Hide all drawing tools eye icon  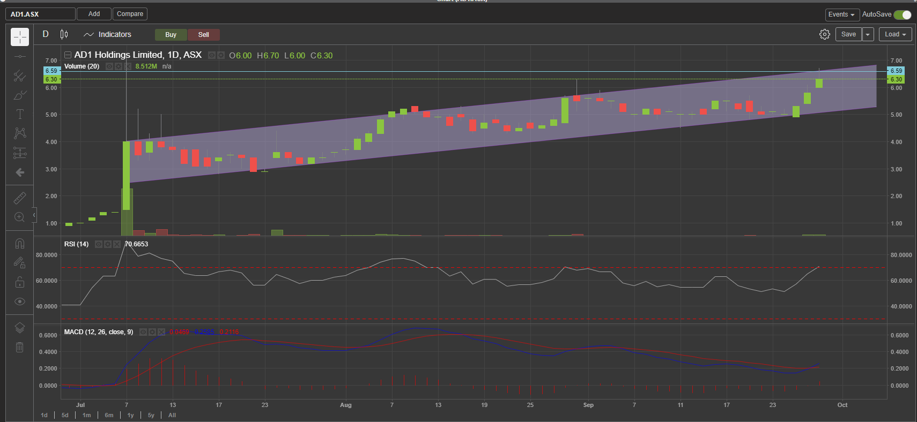(x=20, y=302)
